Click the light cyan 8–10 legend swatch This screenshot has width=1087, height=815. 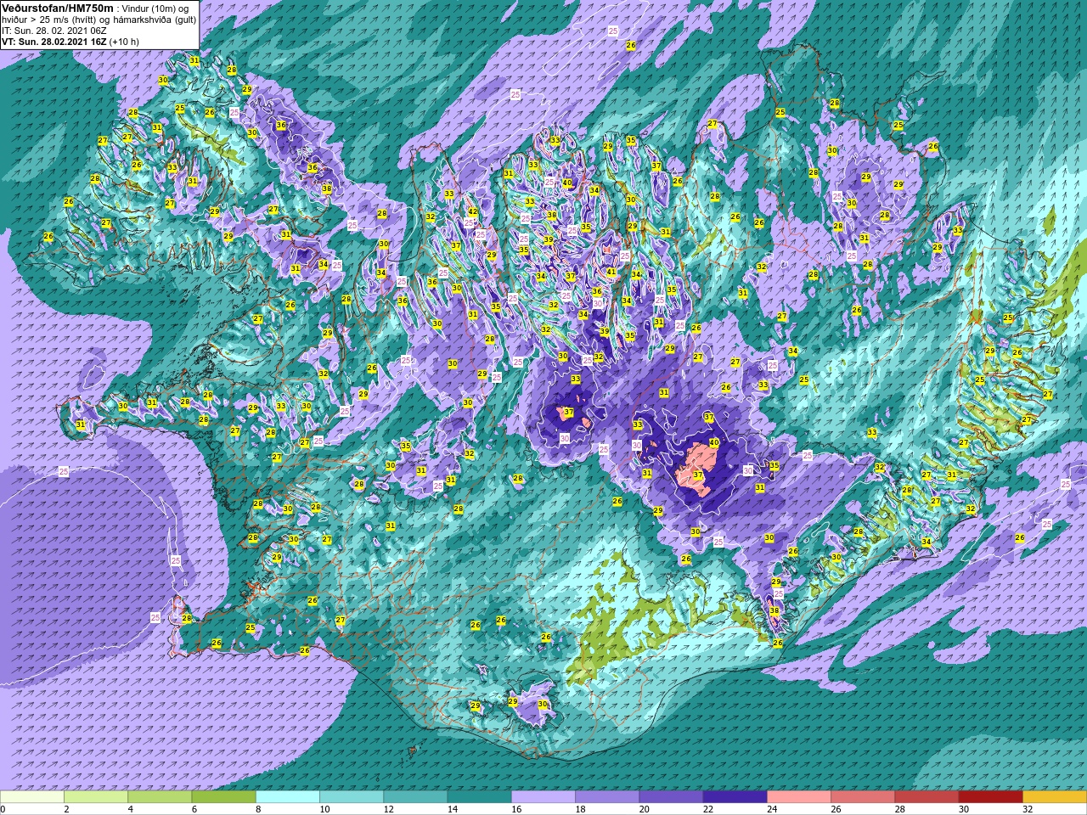click(x=288, y=797)
